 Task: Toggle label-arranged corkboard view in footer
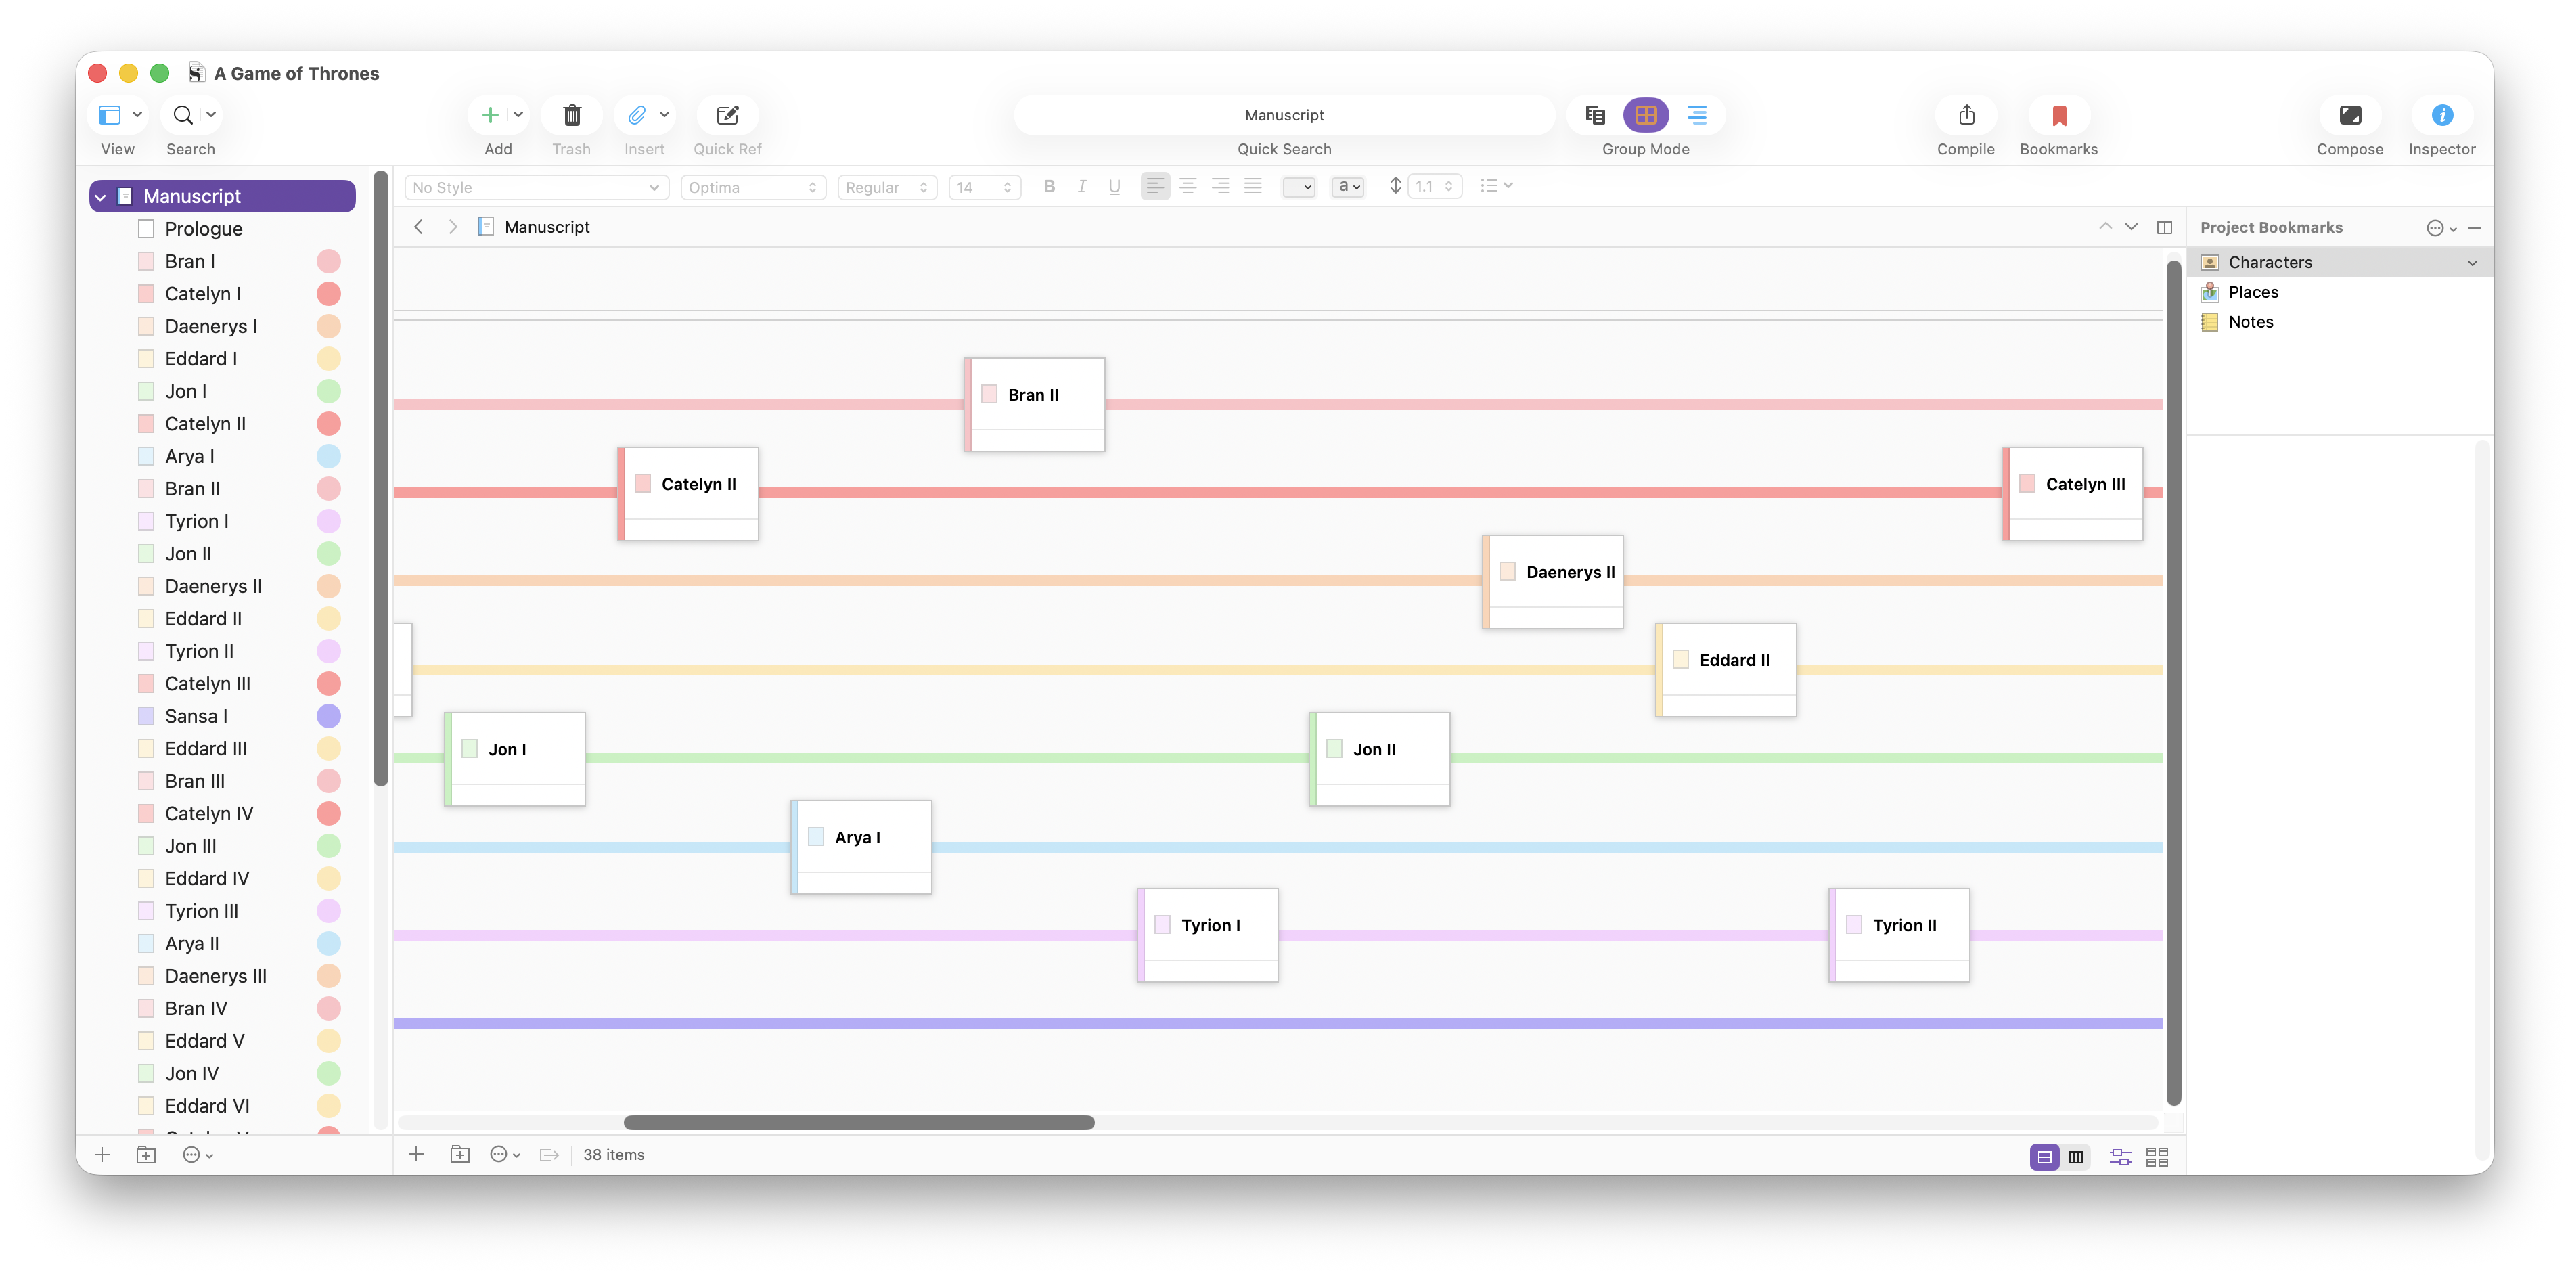[x=2120, y=1157]
